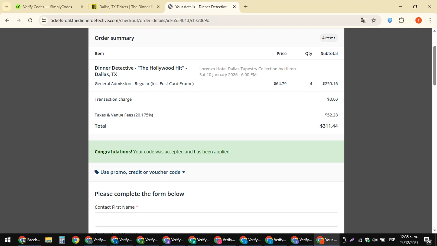Click the scrollbar down arrow
This screenshot has height=246, width=437.
(x=434, y=230)
